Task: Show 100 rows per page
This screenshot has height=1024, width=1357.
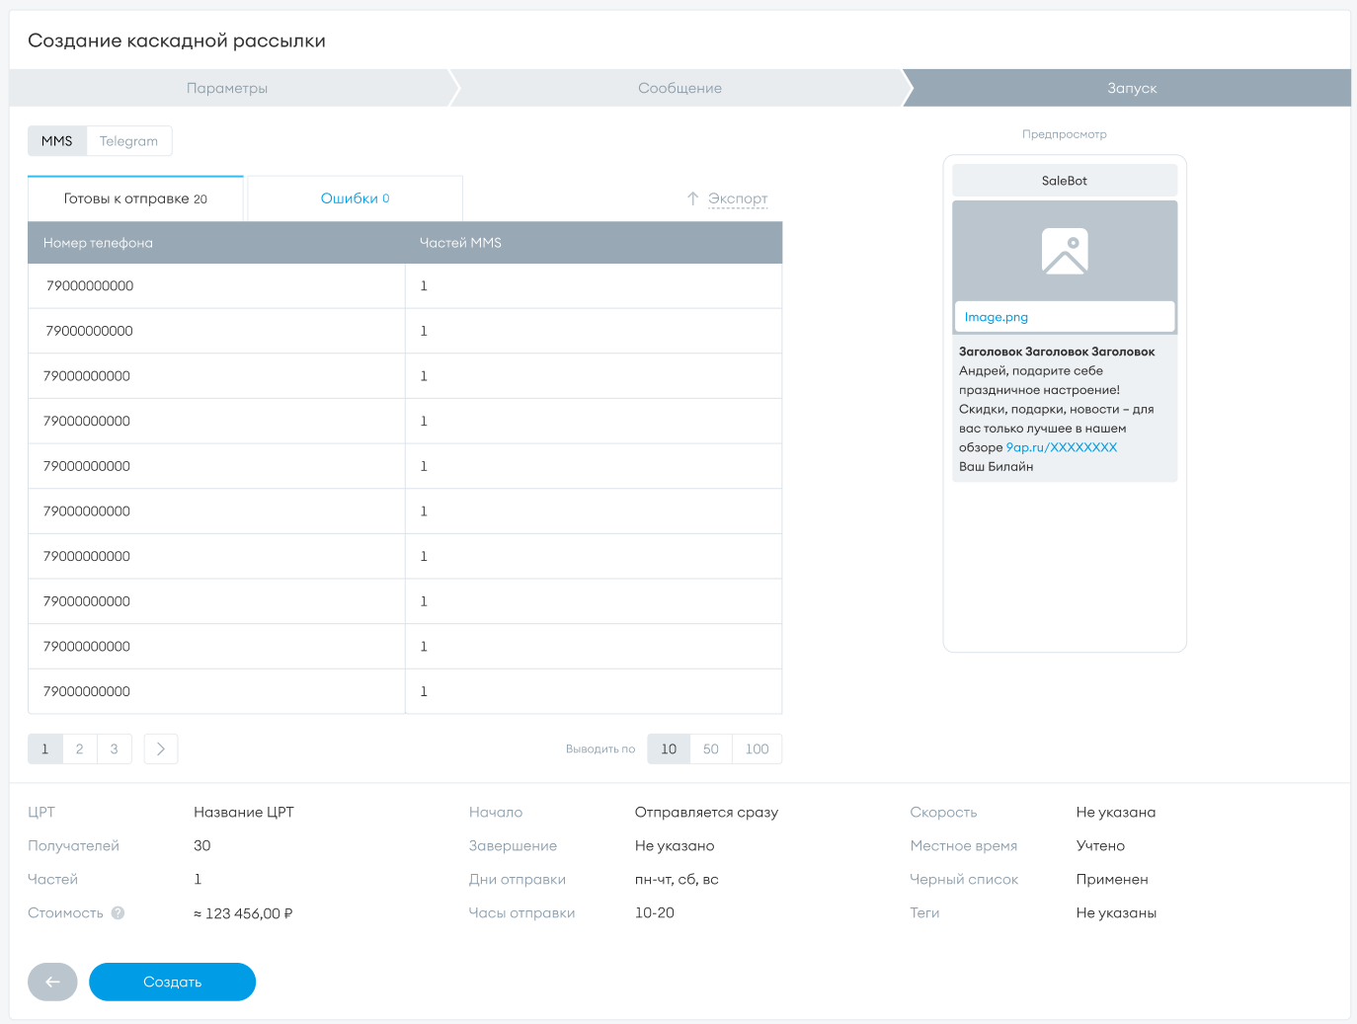Action: pos(757,748)
